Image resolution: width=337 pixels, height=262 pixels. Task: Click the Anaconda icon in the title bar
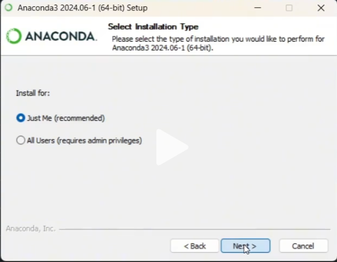click(x=9, y=8)
